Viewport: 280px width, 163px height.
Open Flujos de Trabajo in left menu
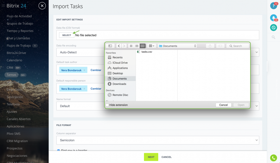pyautogui.click(x=19, y=45)
